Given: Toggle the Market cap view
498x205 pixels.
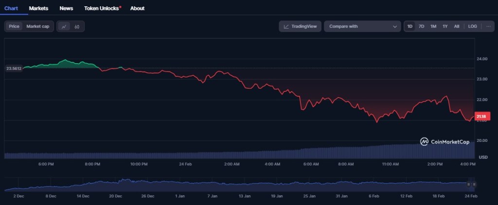Looking at the screenshot, I should 38,26.
